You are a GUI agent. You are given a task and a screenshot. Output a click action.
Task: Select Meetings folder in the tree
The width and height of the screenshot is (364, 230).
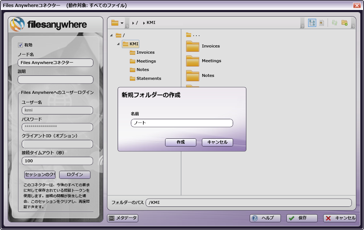[143, 61]
